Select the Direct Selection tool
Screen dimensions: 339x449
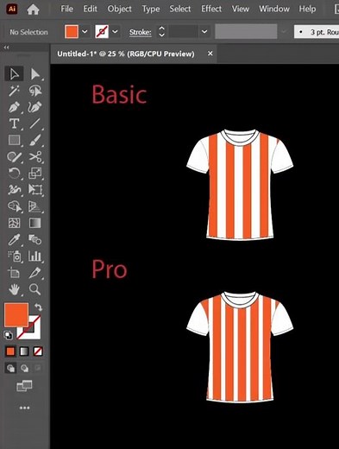[x=35, y=74]
